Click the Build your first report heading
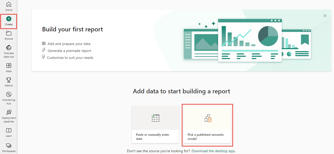This screenshot has width=334, height=154. pos(73,29)
